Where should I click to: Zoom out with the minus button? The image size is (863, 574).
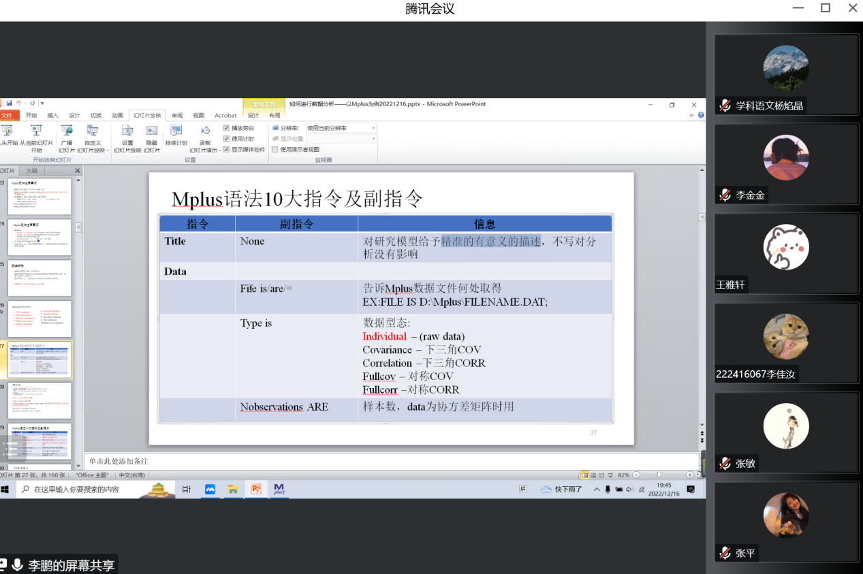636,475
